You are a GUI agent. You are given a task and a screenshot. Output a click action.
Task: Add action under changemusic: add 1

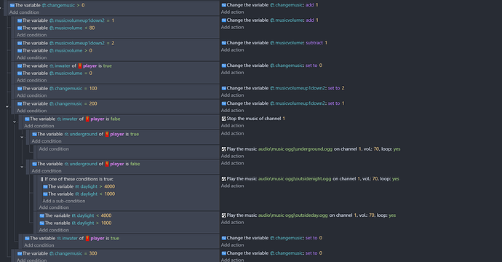tap(232, 12)
